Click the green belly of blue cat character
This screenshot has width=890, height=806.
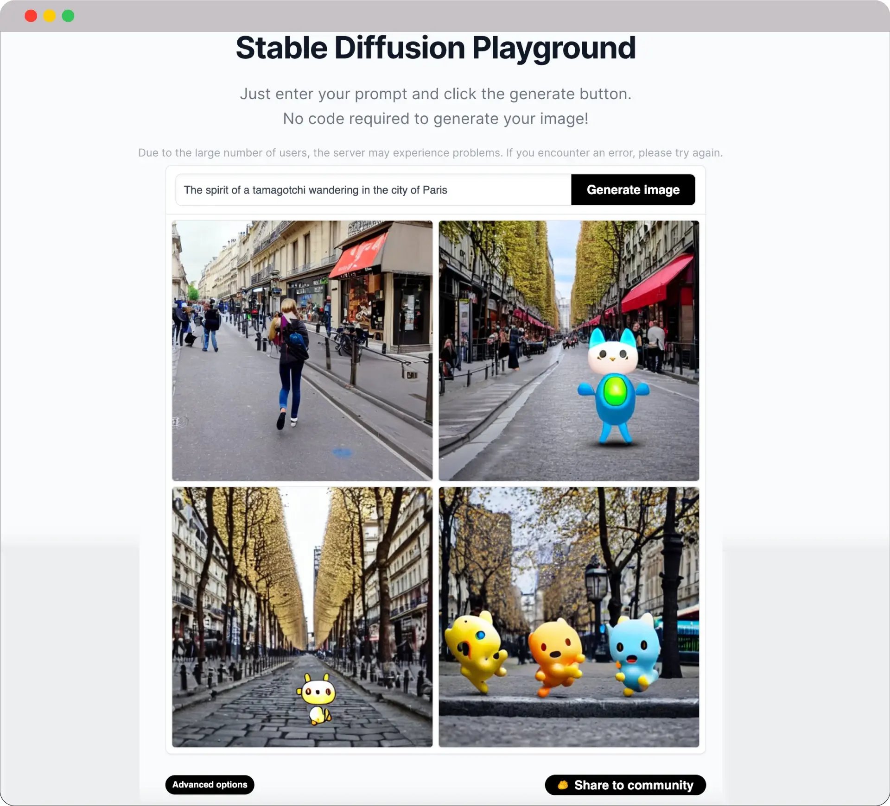pos(615,390)
